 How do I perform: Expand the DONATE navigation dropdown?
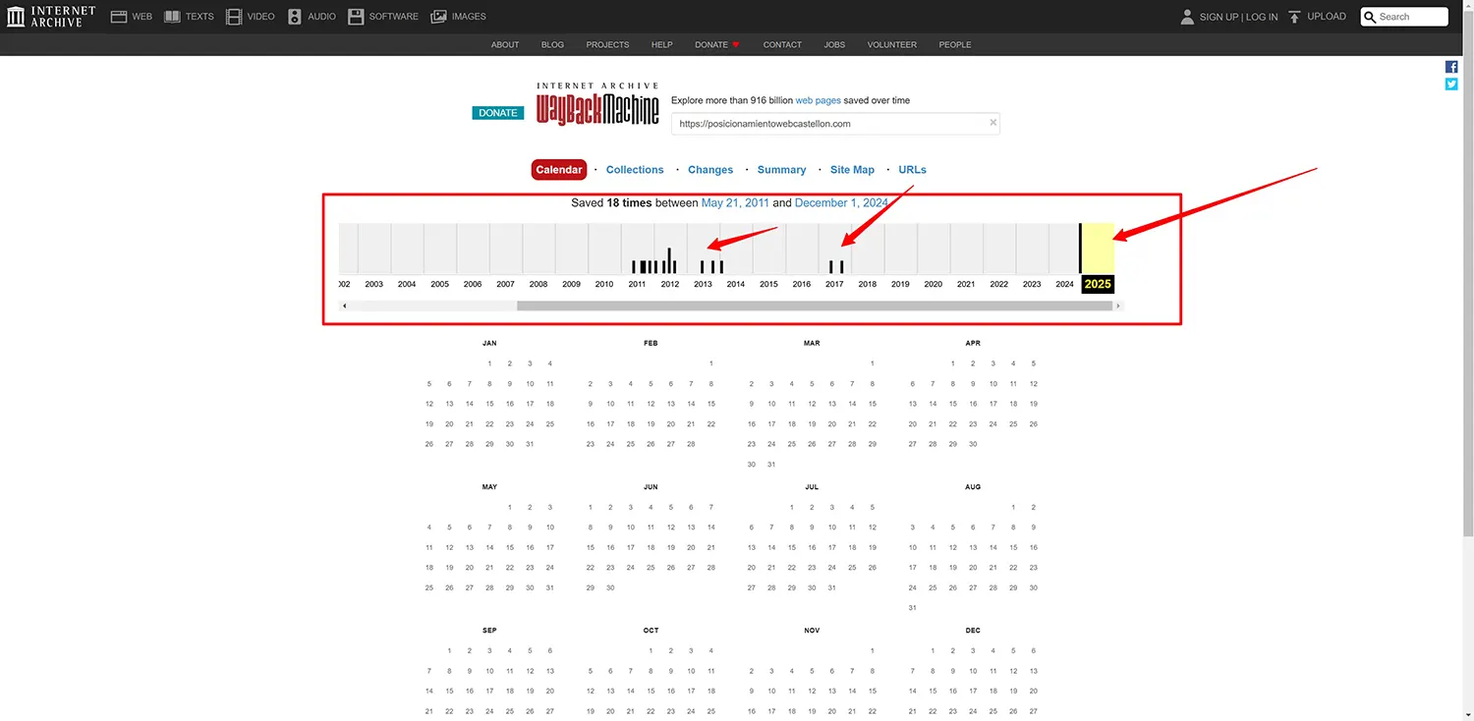(x=716, y=44)
